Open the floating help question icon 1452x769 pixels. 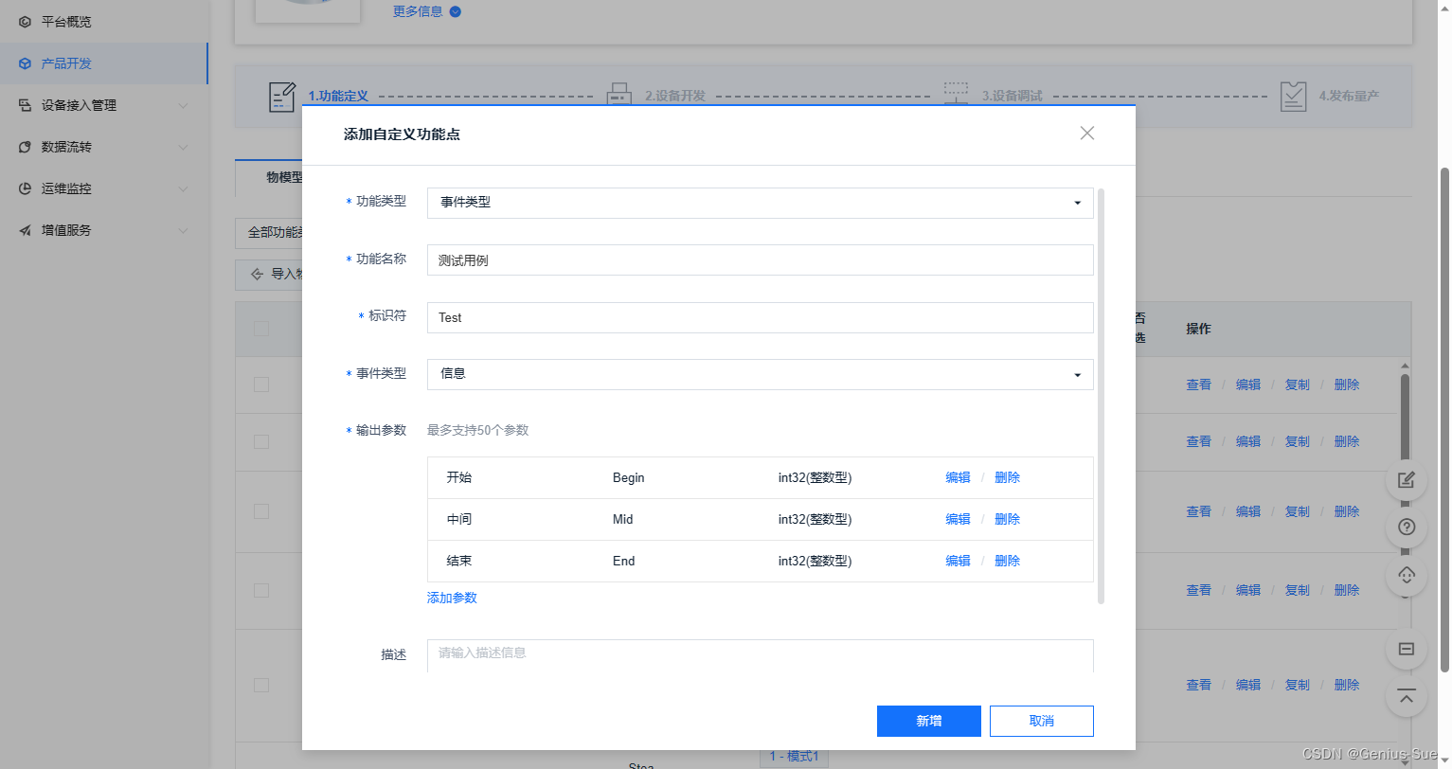point(1407,527)
